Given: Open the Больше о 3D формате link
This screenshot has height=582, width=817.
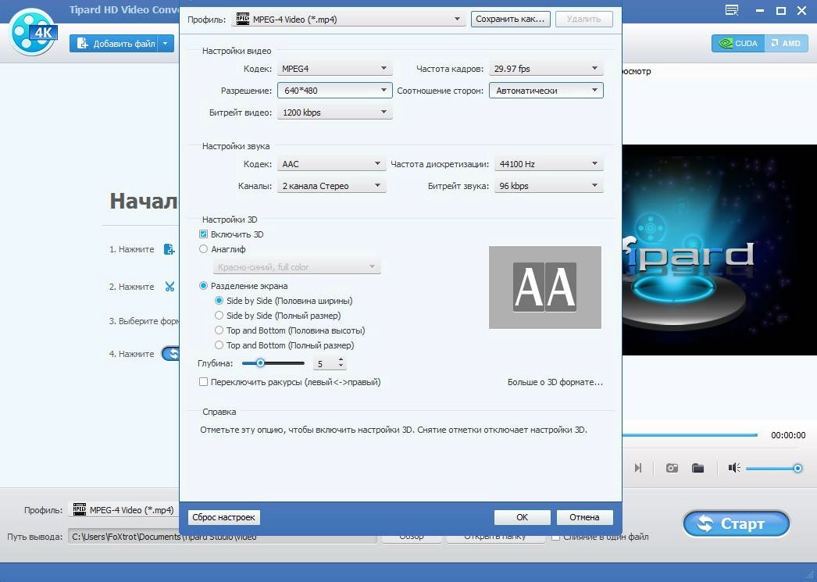Looking at the screenshot, I should point(555,382).
